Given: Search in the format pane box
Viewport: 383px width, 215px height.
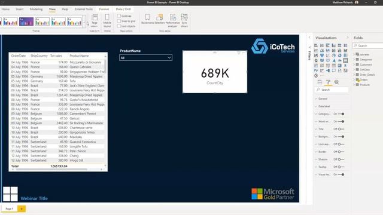Looking at the screenshot, I should click(332, 90).
